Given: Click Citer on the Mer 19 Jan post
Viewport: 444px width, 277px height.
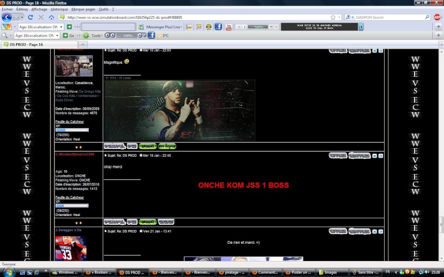Looking at the screenshot, I should (338, 156).
